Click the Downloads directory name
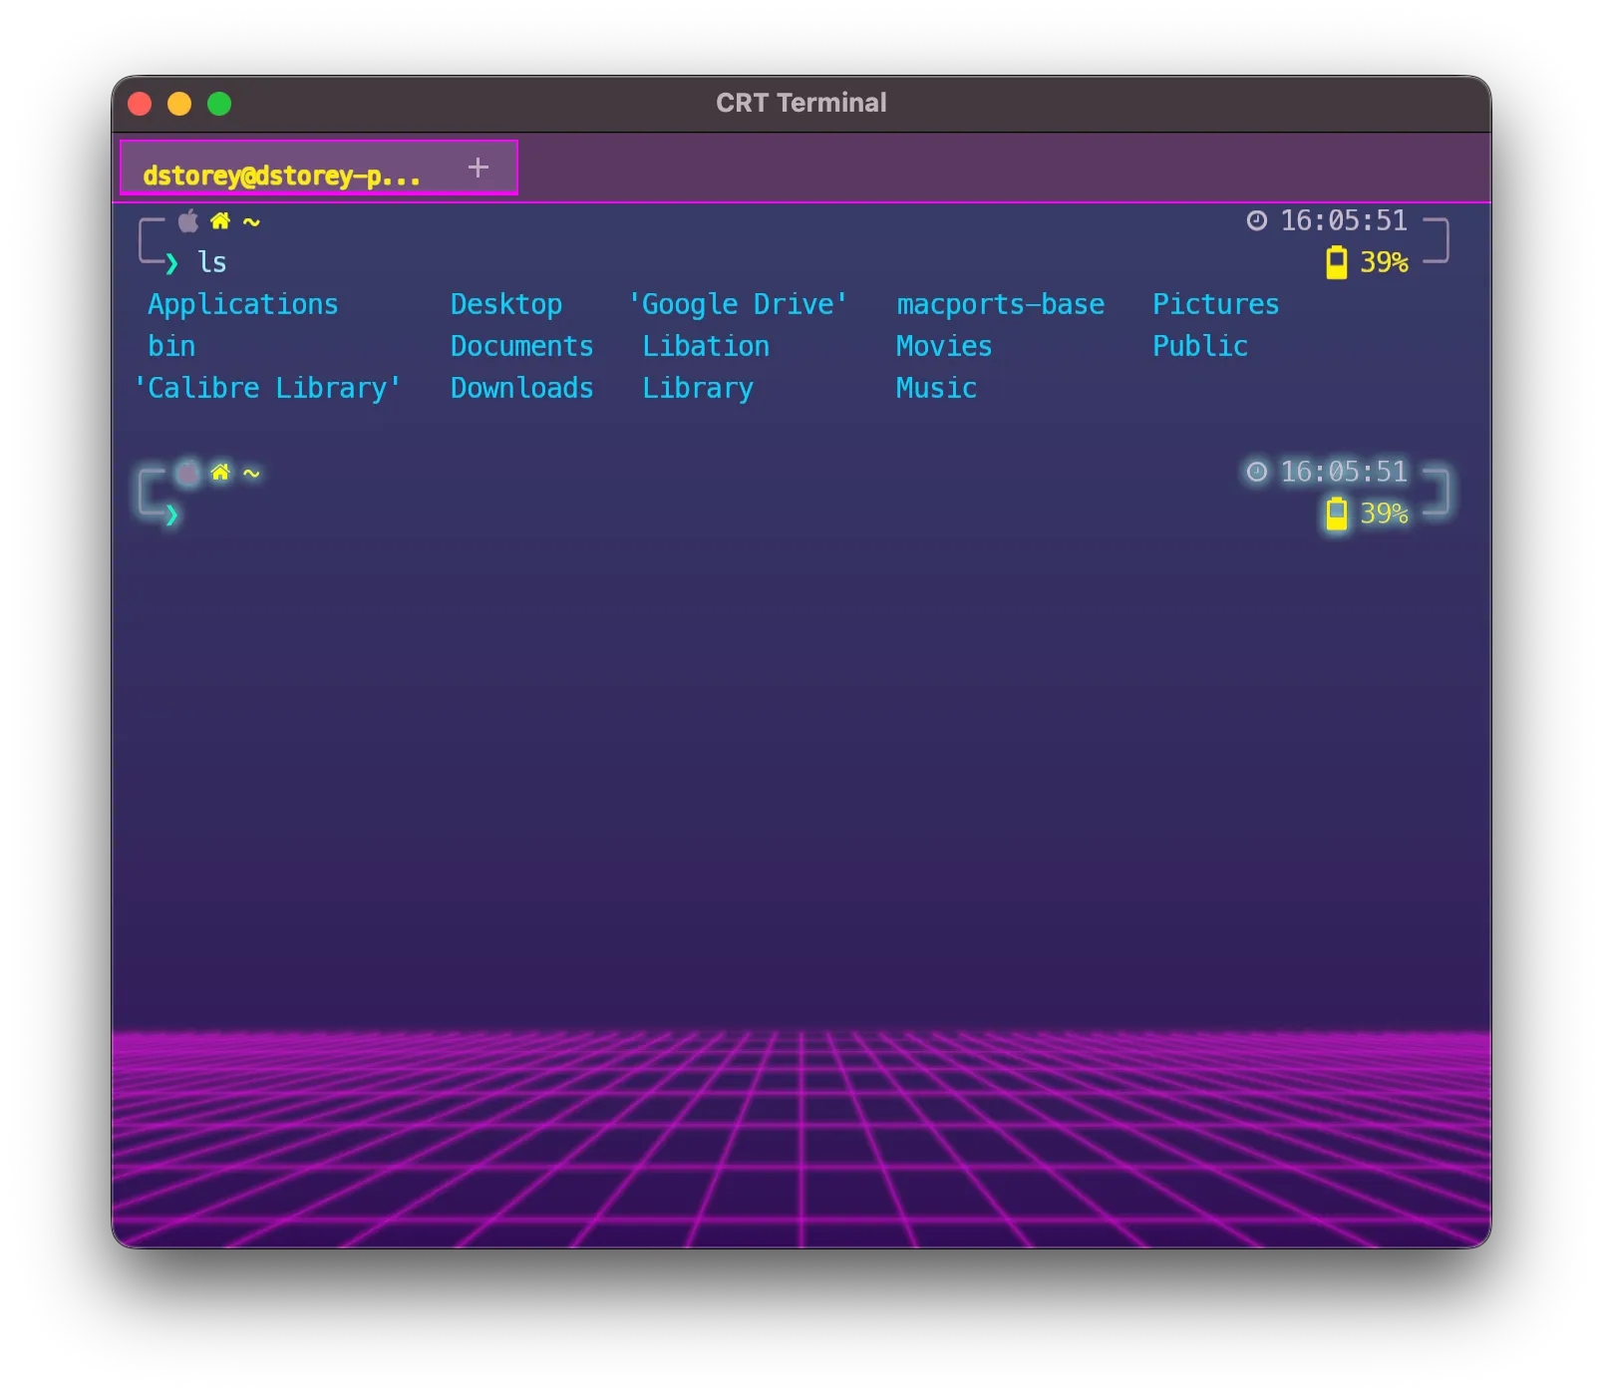The image size is (1603, 1396). (522, 388)
